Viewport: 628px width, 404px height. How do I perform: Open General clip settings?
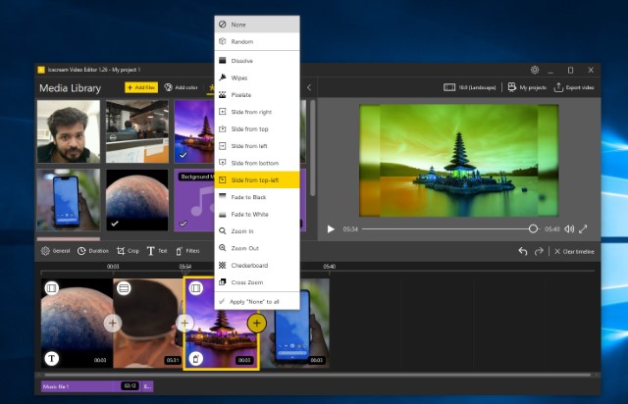click(x=56, y=251)
